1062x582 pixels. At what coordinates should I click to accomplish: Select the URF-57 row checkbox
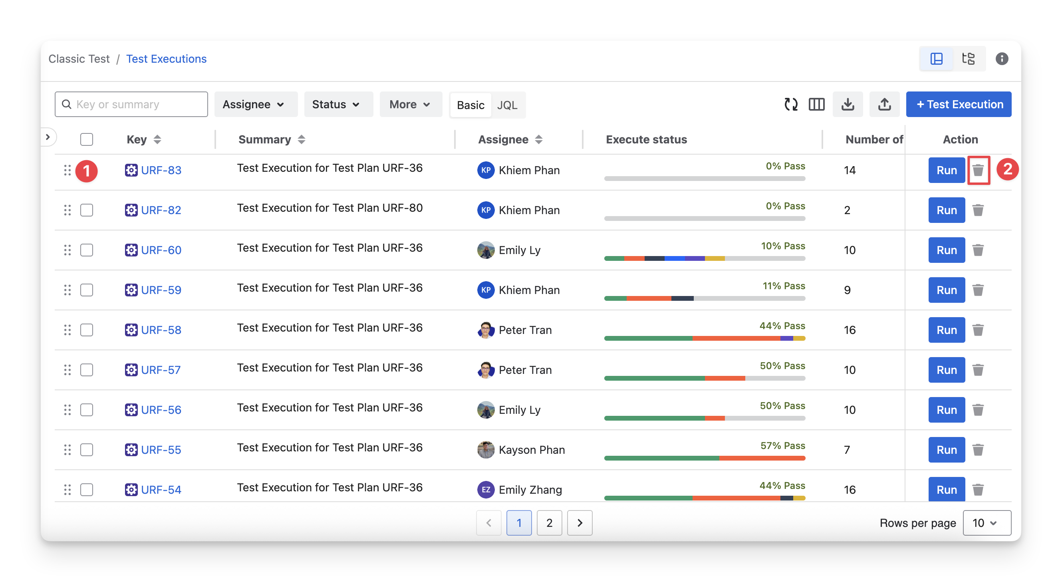pyautogui.click(x=87, y=370)
